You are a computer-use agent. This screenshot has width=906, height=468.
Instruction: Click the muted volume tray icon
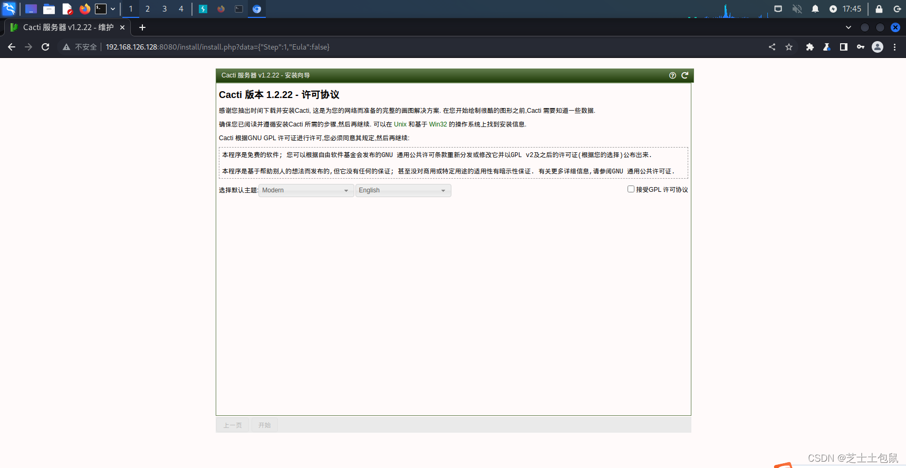point(797,9)
